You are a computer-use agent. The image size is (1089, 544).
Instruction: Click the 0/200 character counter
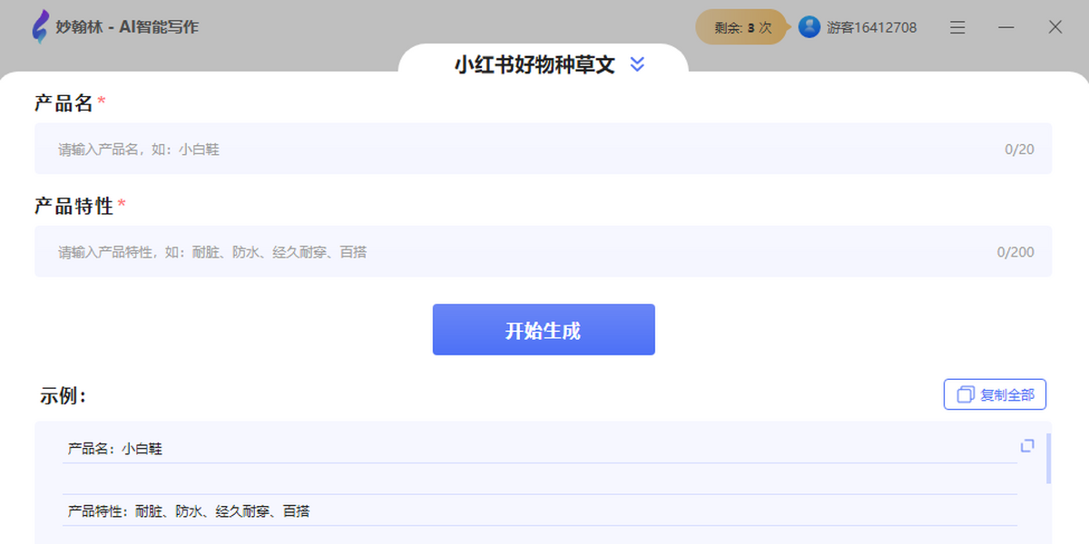(1015, 252)
